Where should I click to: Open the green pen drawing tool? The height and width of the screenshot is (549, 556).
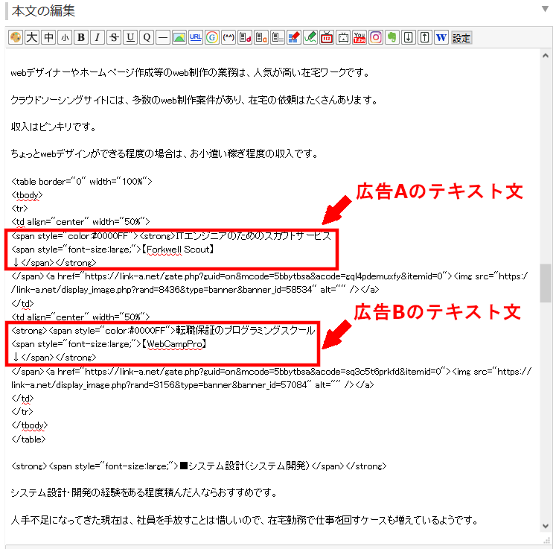(x=310, y=37)
